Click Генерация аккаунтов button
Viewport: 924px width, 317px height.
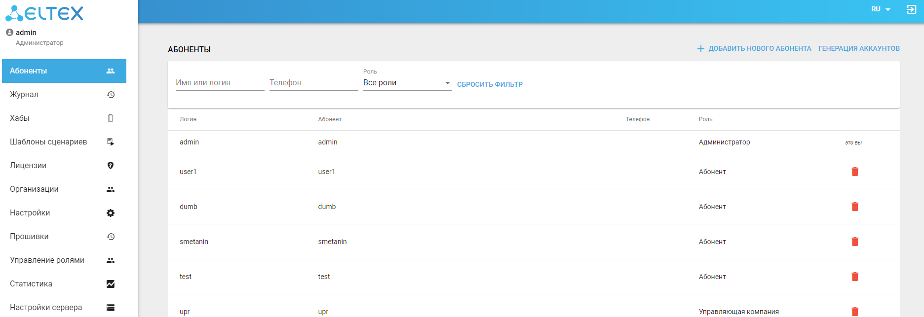pyautogui.click(x=859, y=48)
